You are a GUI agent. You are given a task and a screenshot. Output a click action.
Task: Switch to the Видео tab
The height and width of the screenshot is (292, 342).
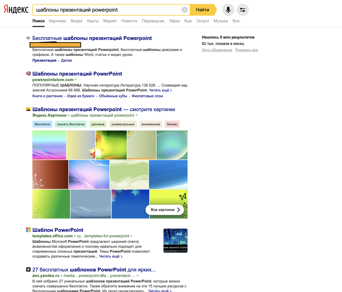tap(76, 21)
